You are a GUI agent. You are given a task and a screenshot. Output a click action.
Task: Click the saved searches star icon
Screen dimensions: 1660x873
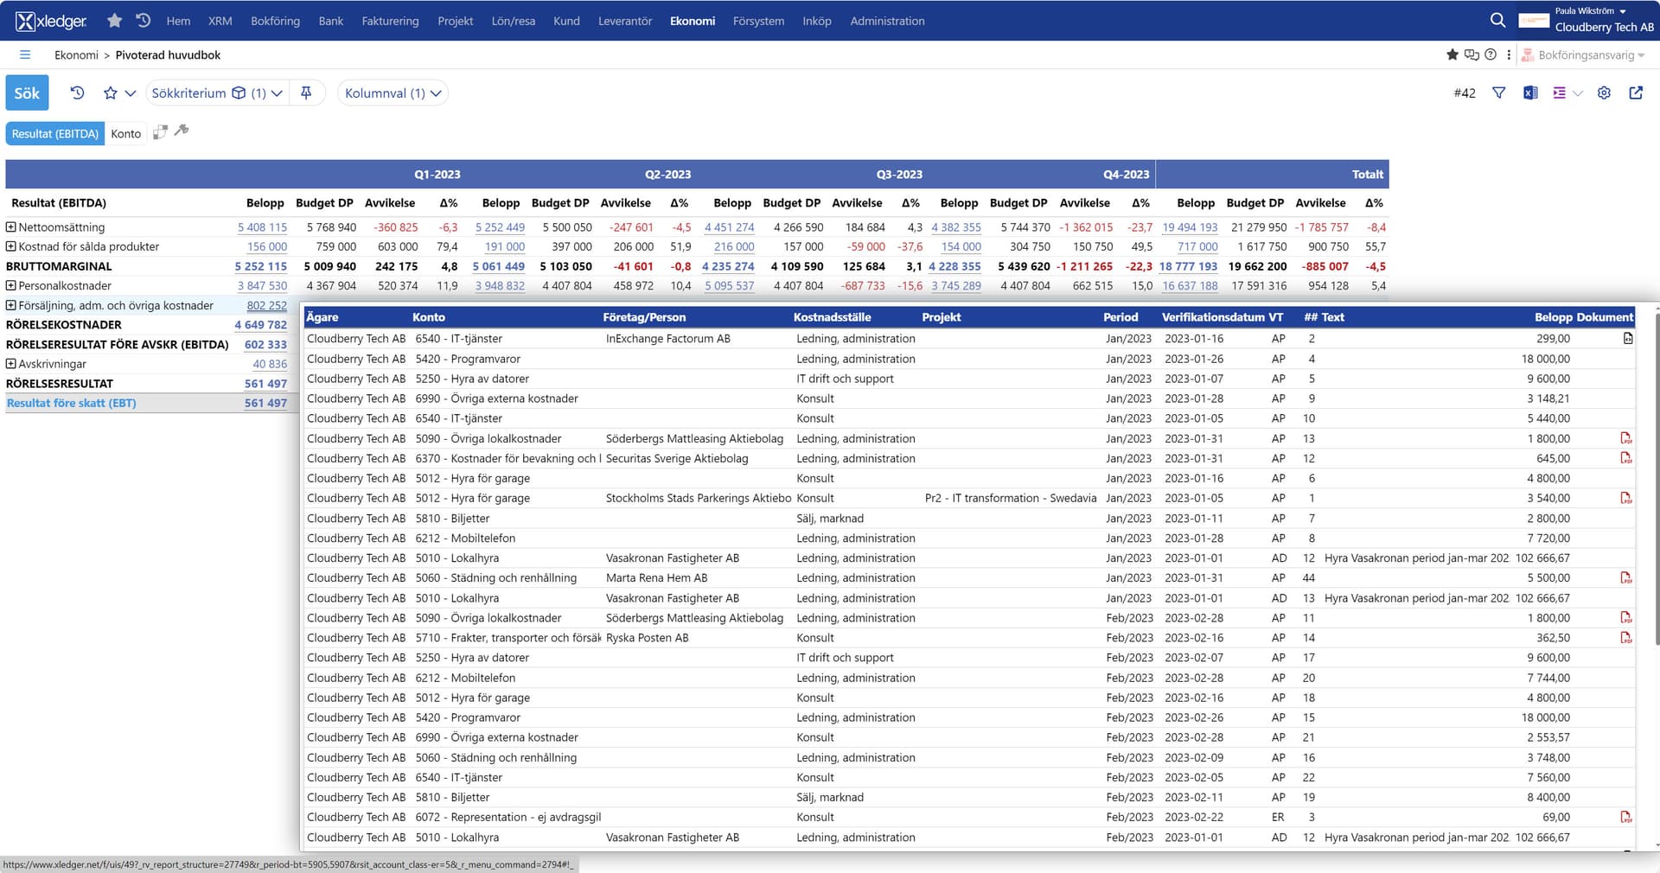(111, 92)
